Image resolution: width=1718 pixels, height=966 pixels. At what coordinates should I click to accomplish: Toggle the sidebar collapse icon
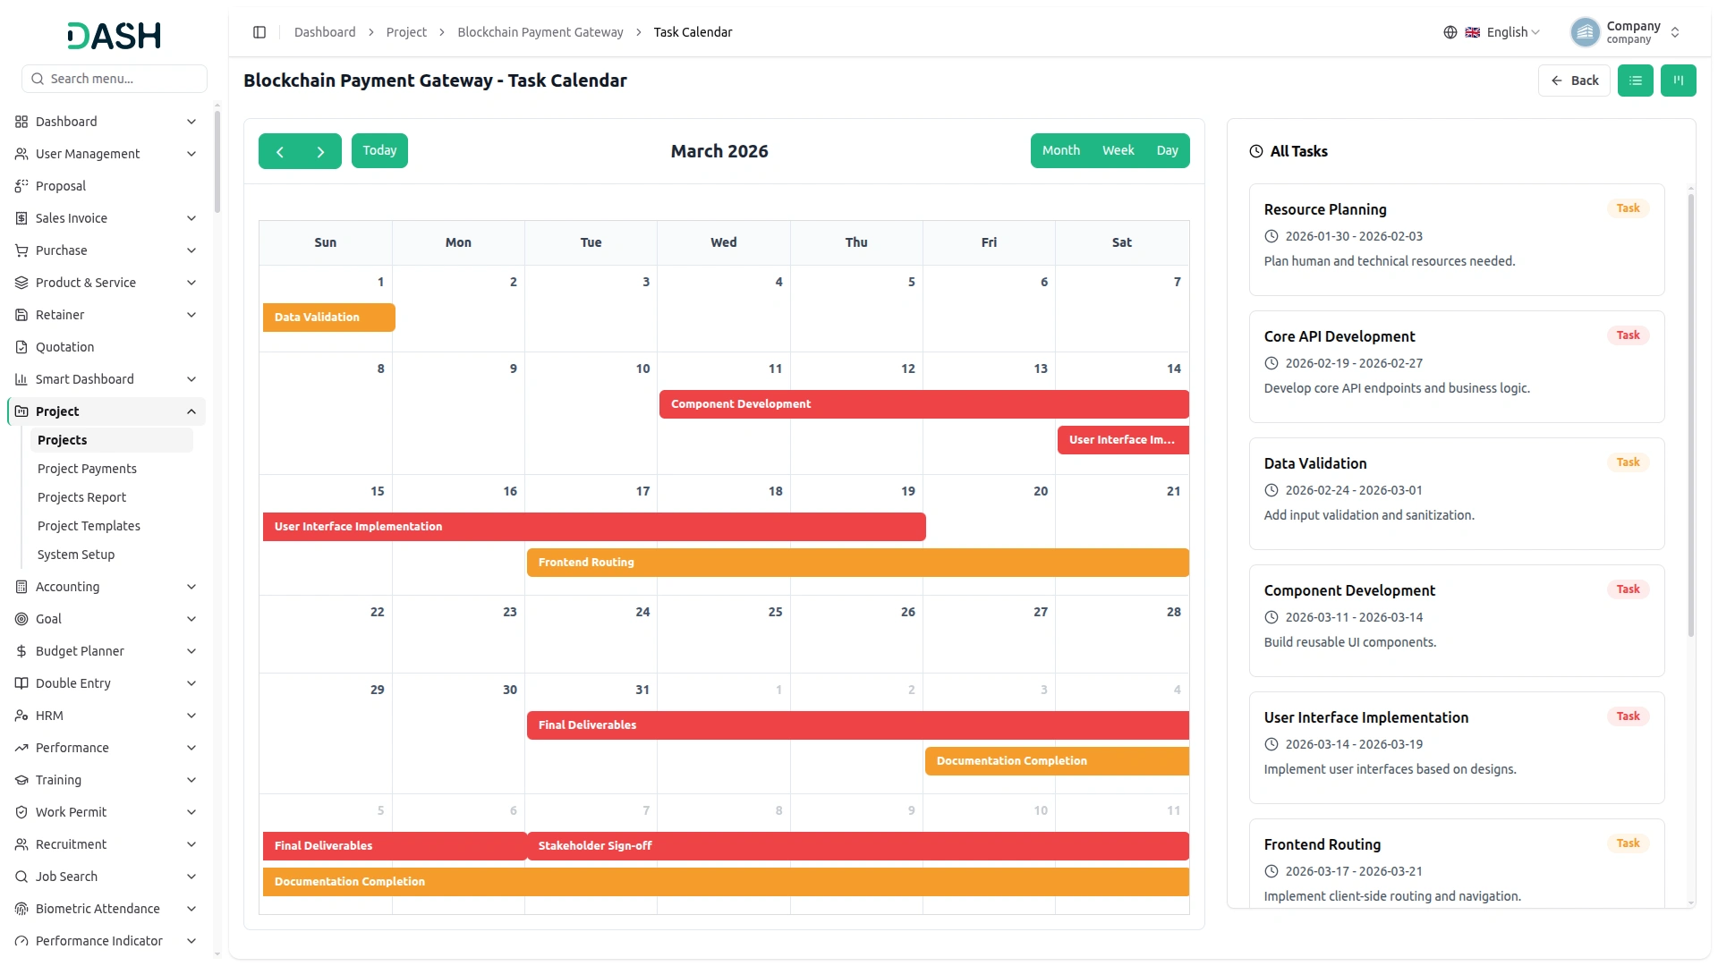259,32
